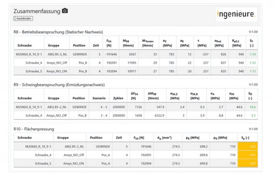Screen dimensions: 275x175
Task: Select Schraube_4 row in the static proof table
Action: tap(136, 62)
